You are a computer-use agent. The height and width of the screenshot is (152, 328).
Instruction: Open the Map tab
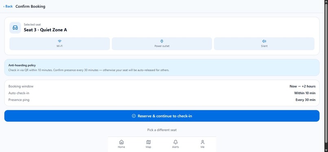(x=148, y=144)
